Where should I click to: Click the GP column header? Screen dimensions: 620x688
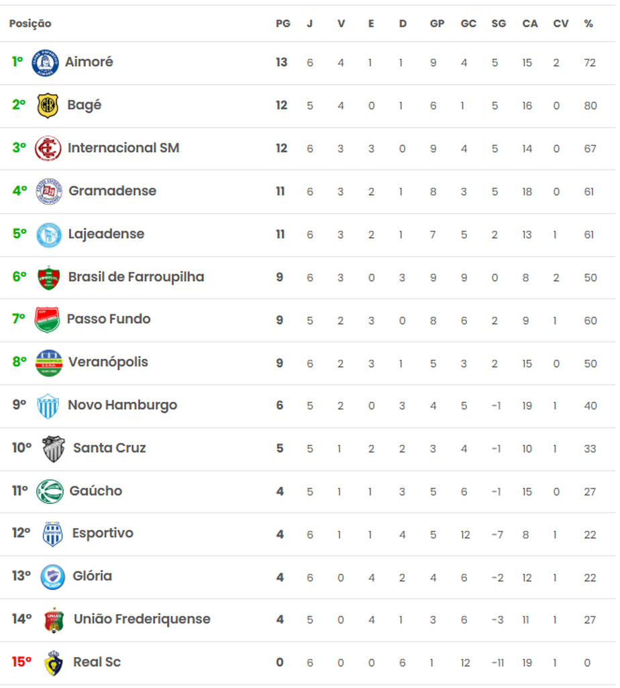(437, 24)
